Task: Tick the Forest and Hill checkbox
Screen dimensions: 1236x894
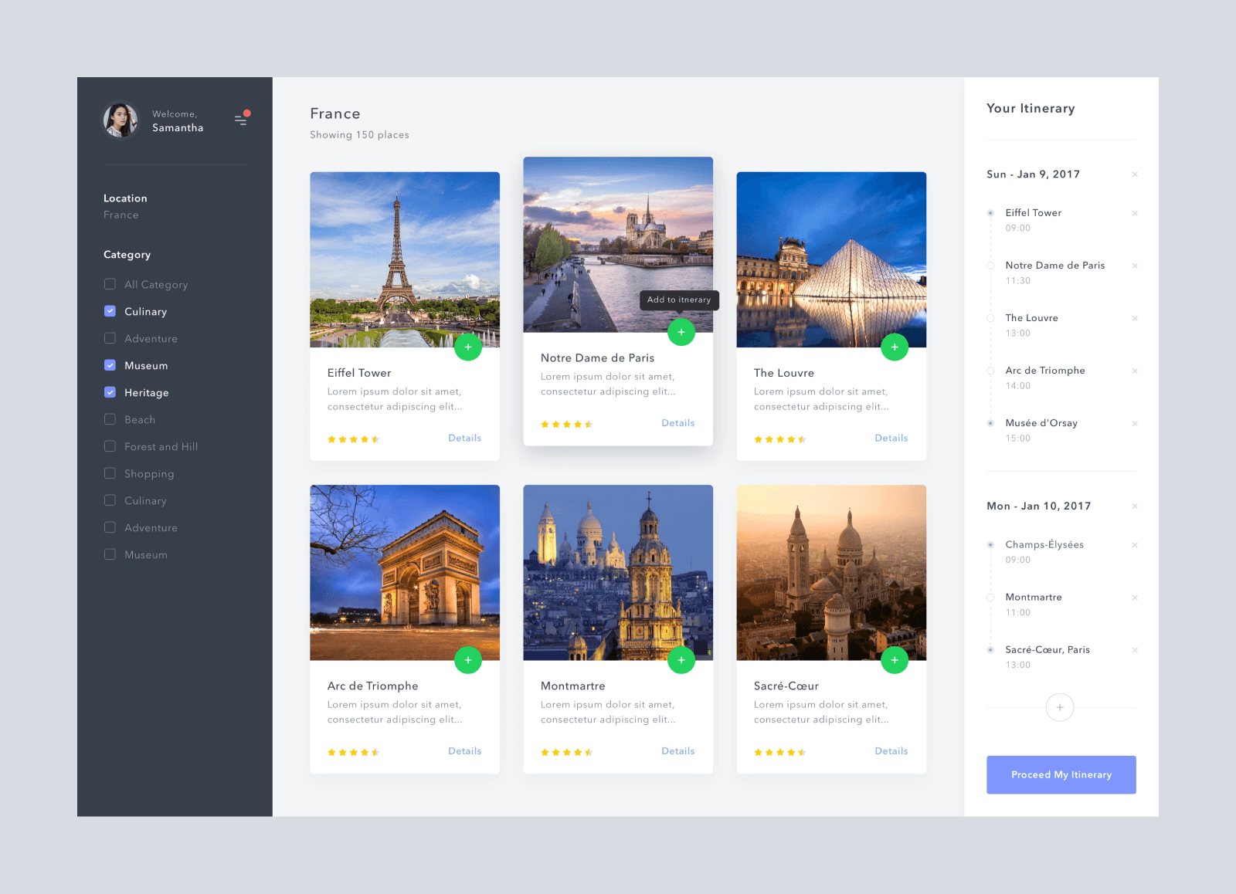Action: point(110,446)
